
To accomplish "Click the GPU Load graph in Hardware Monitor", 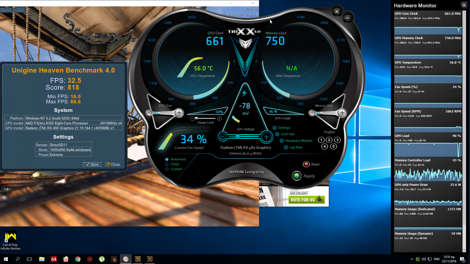I will pyautogui.click(x=428, y=149).
